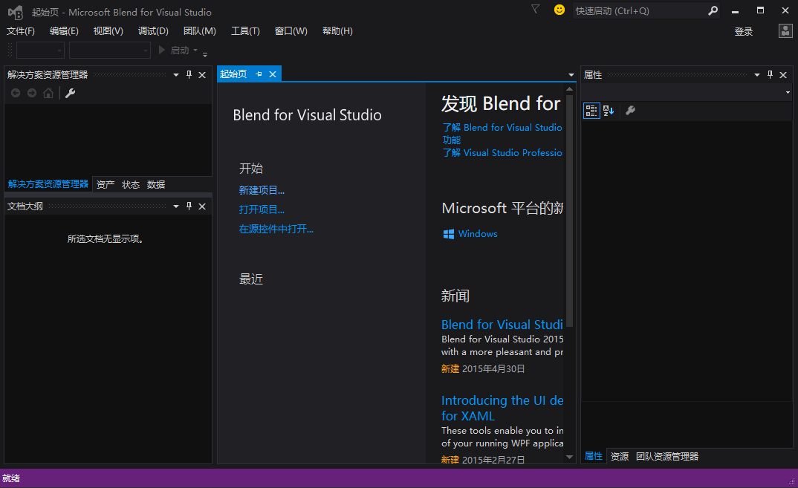Open the Introducing the UI de for XAML article
The image size is (798, 488).
pyautogui.click(x=502, y=408)
